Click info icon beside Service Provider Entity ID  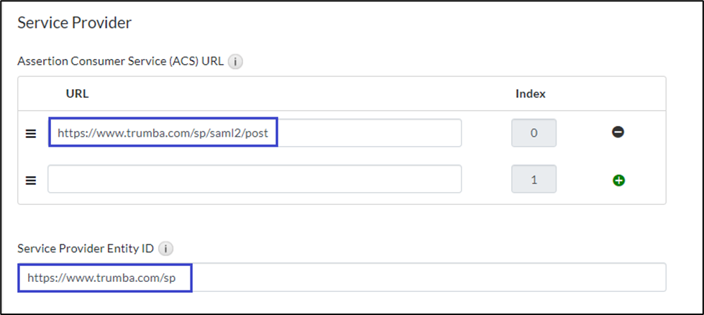tap(165, 249)
